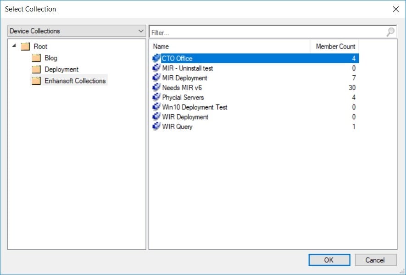Click member count 4 for Phycial Servers

[354, 97]
